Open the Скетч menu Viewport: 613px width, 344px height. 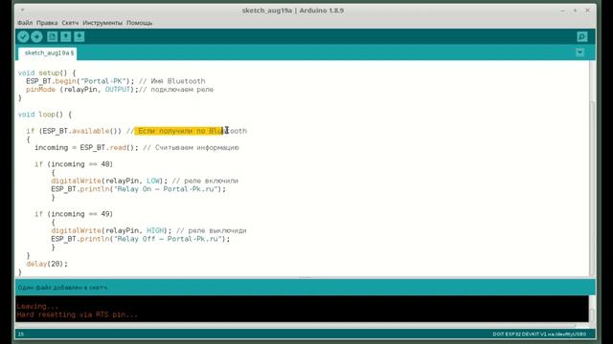click(70, 23)
